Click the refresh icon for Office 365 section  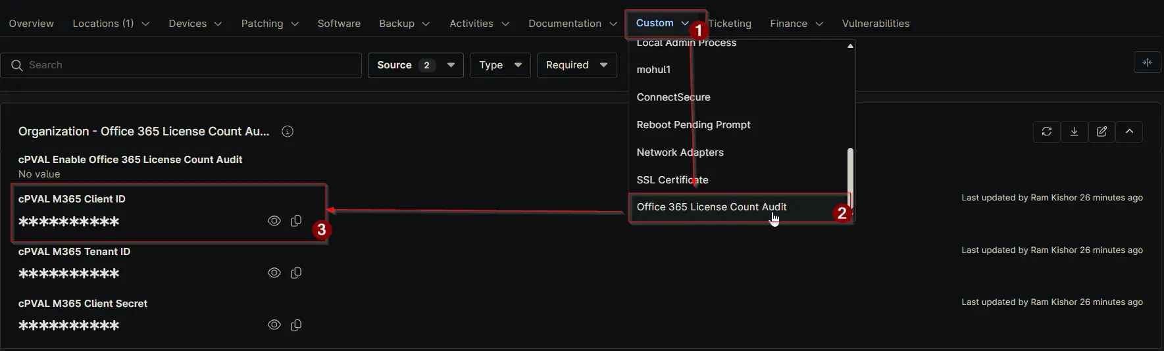tap(1046, 131)
